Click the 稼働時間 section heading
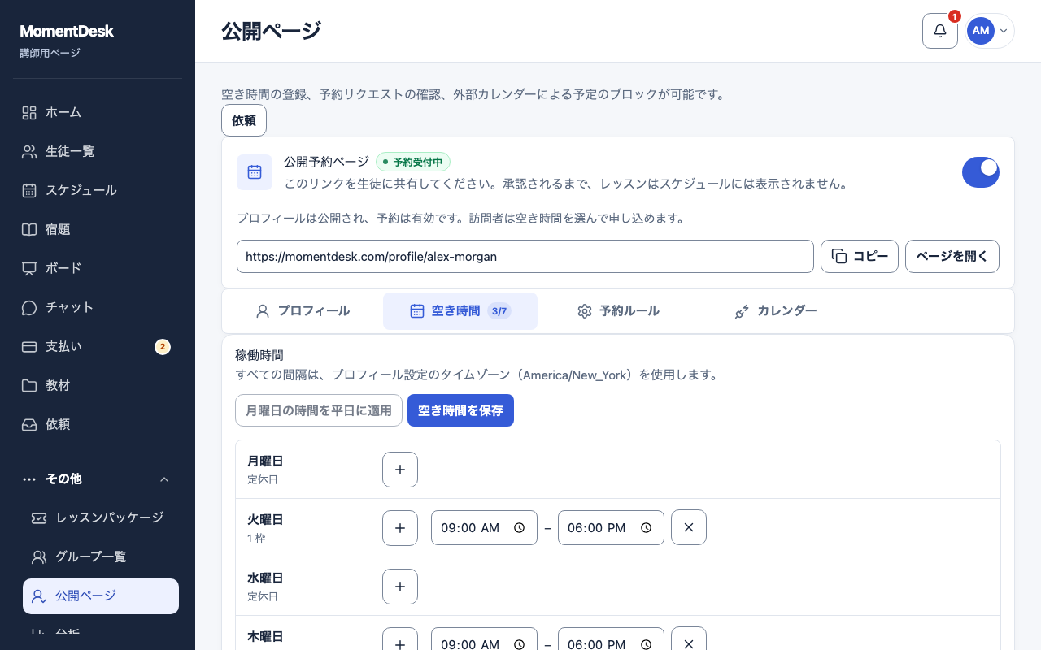Screen dimensions: 1041x650 click(259, 355)
